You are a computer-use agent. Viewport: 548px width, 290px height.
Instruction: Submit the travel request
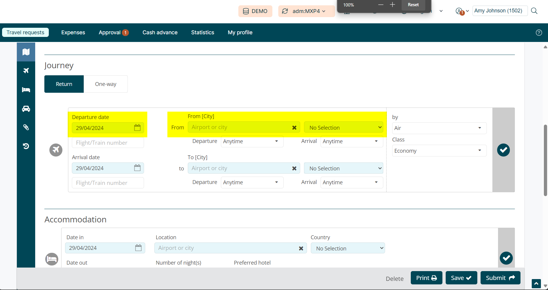[x=500, y=278]
